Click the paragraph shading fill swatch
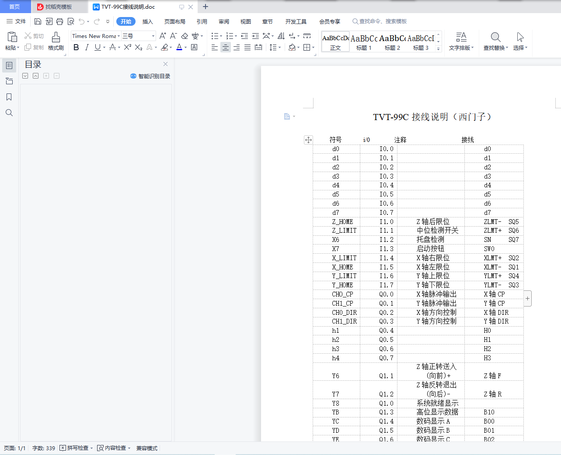The image size is (561, 455). [292, 47]
